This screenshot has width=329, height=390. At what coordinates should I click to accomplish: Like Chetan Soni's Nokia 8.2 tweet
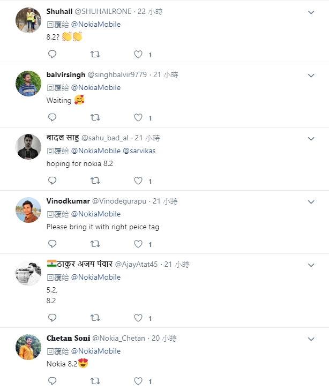pos(138,381)
